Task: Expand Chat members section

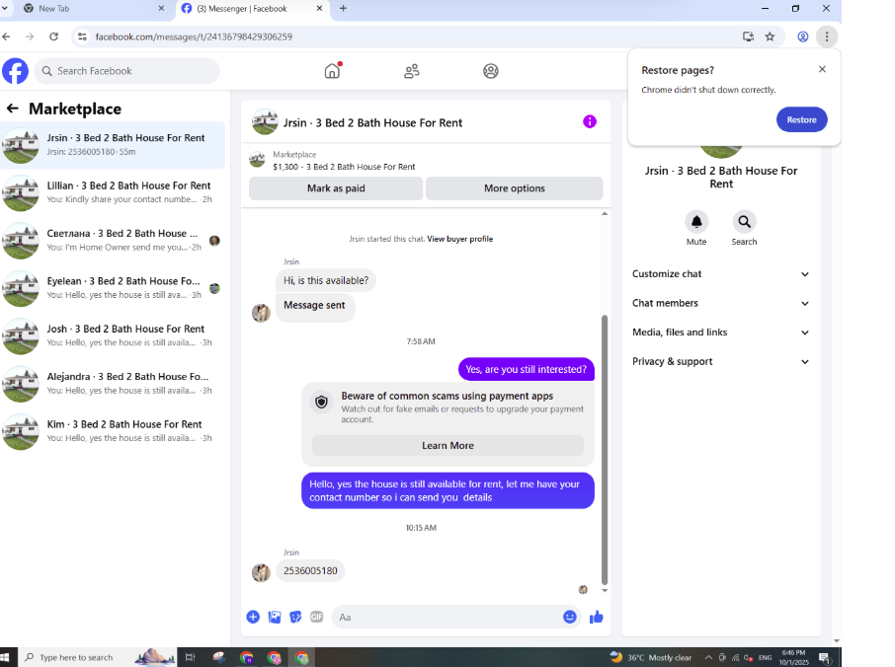Action: tap(720, 303)
